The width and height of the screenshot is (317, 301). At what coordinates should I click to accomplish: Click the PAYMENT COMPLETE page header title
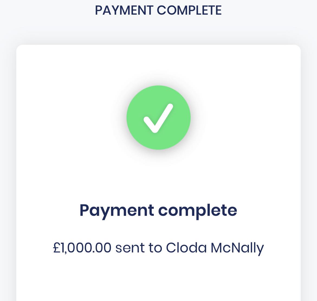pos(158,11)
